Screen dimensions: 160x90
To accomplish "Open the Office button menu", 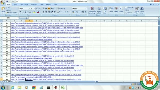I will click(x=2, y=2).
